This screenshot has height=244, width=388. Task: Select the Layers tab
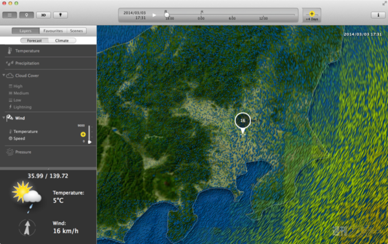pos(25,31)
